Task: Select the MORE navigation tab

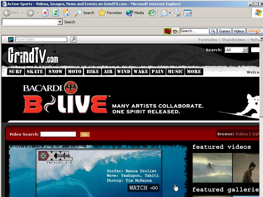Action: [x=194, y=72]
